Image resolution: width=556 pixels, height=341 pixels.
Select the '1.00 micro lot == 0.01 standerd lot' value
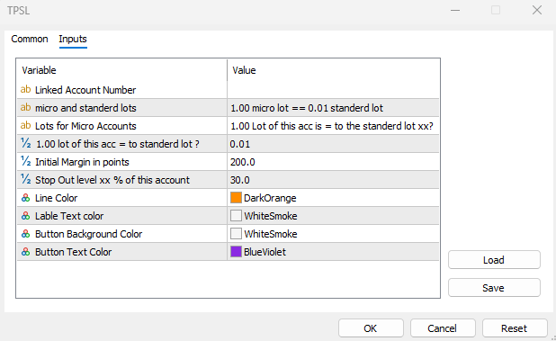(333, 108)
